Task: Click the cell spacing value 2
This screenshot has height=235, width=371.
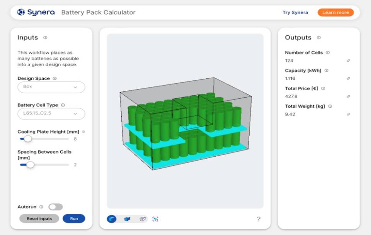Action: [x=75, y=165]
